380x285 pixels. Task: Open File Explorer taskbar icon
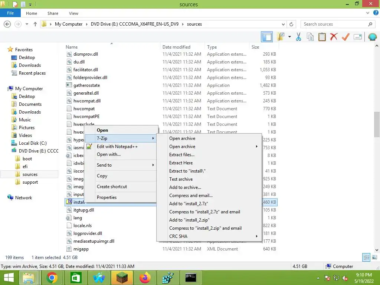tap(29, 278)
